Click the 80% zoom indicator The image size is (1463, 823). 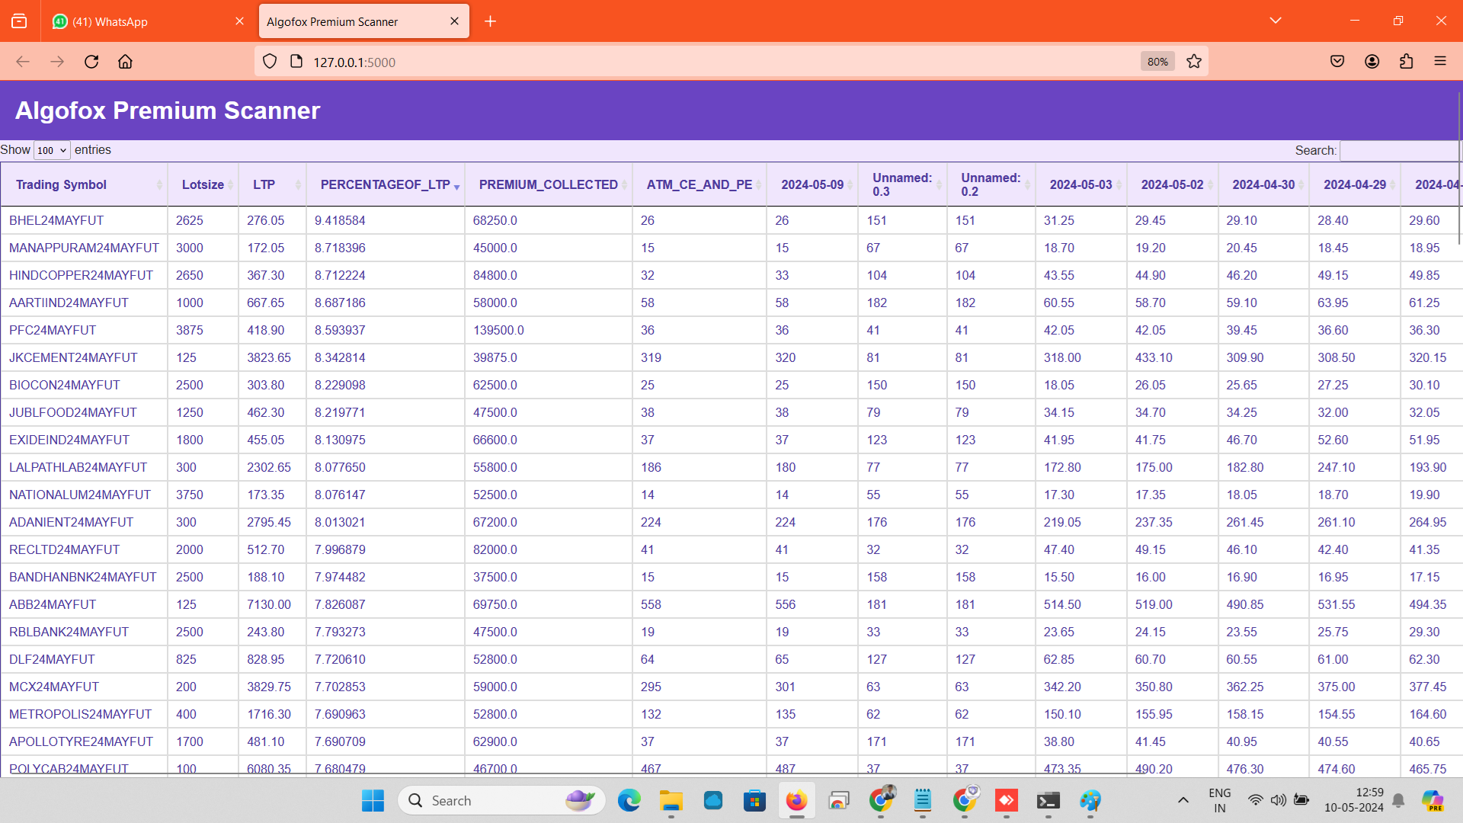[1157, 61]
